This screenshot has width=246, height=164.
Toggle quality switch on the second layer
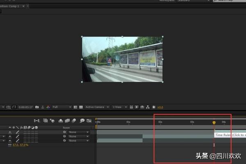[17, 137]
